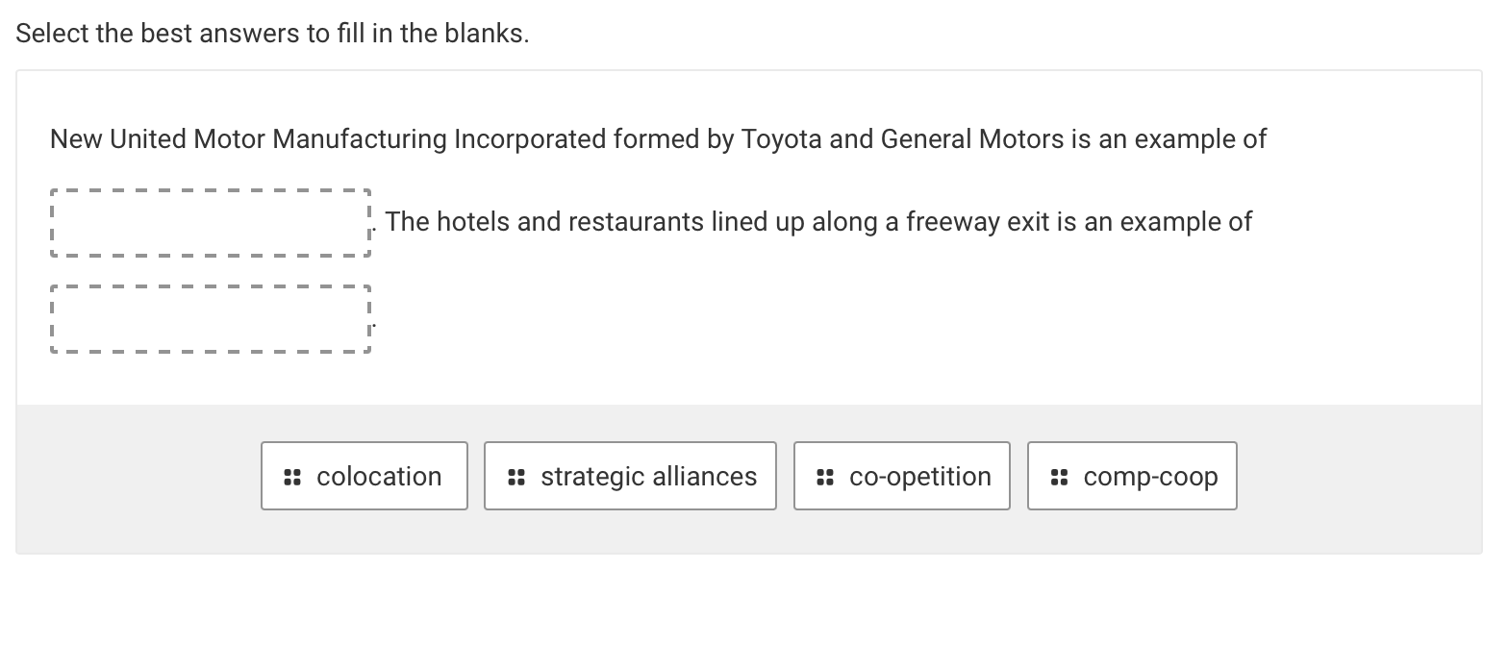1508x669 pixels.
Task: Click the first dashed answer blank
Action: 211,222
